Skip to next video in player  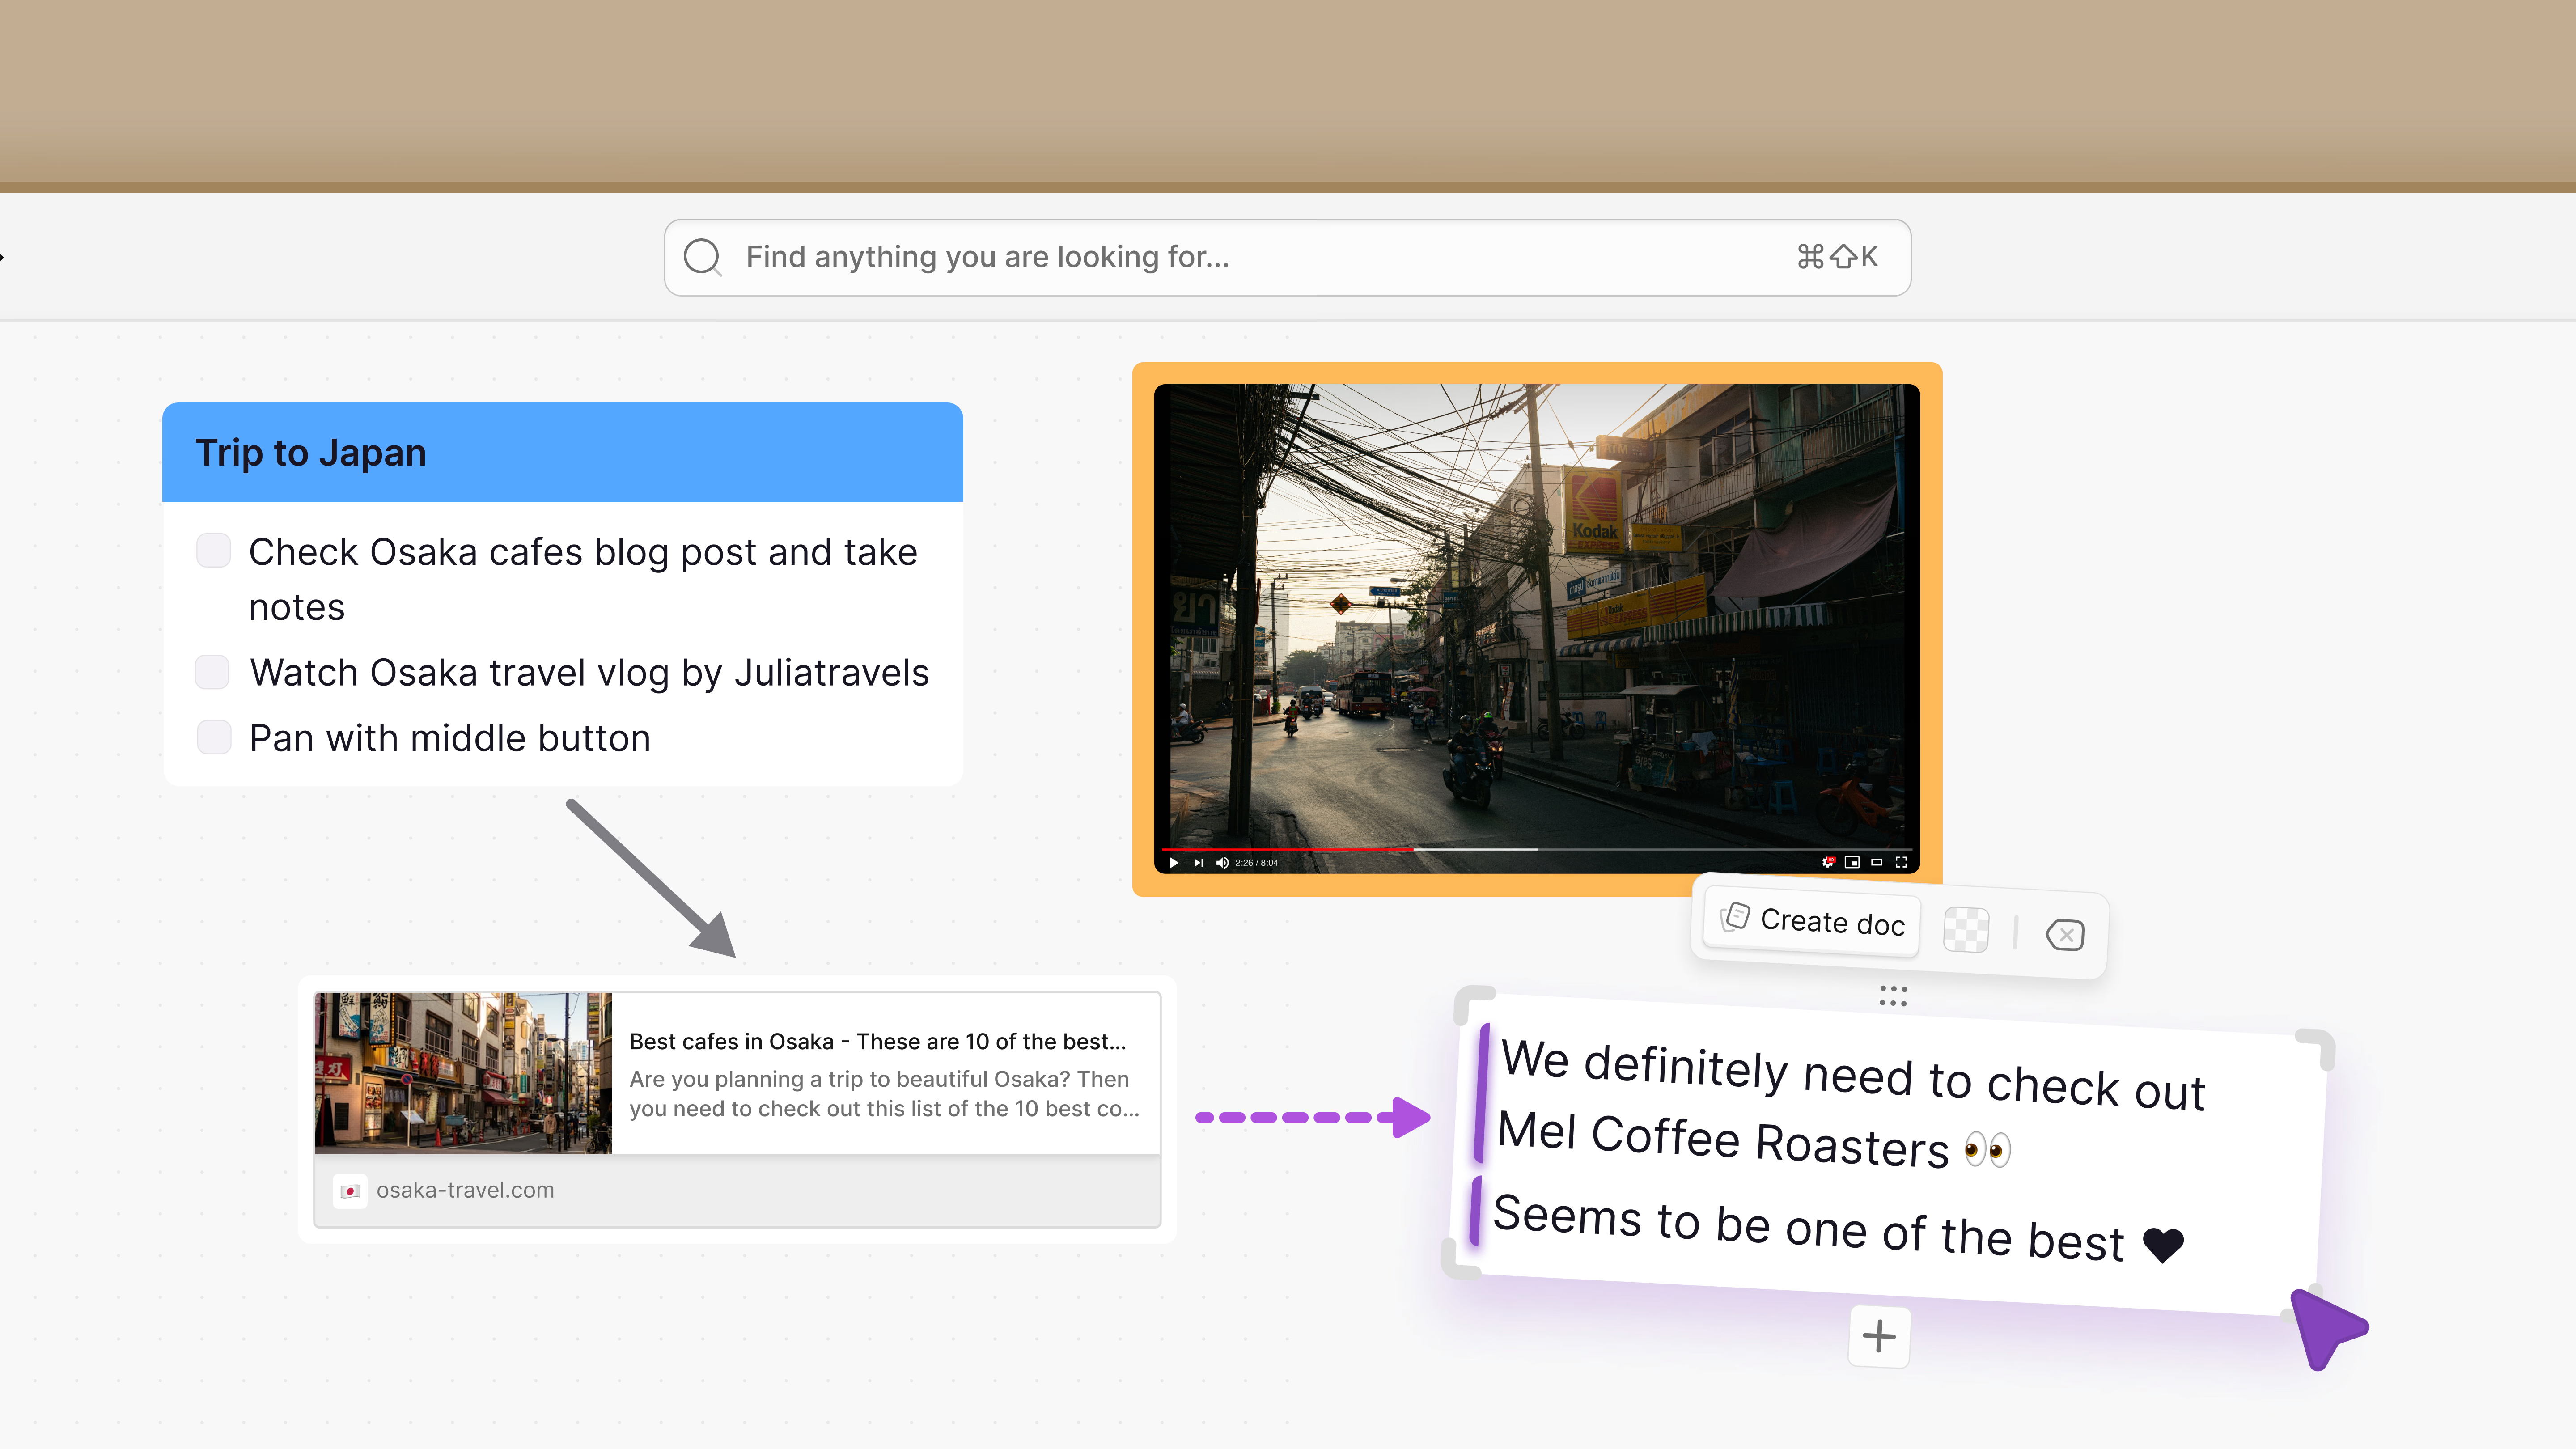1198,862
